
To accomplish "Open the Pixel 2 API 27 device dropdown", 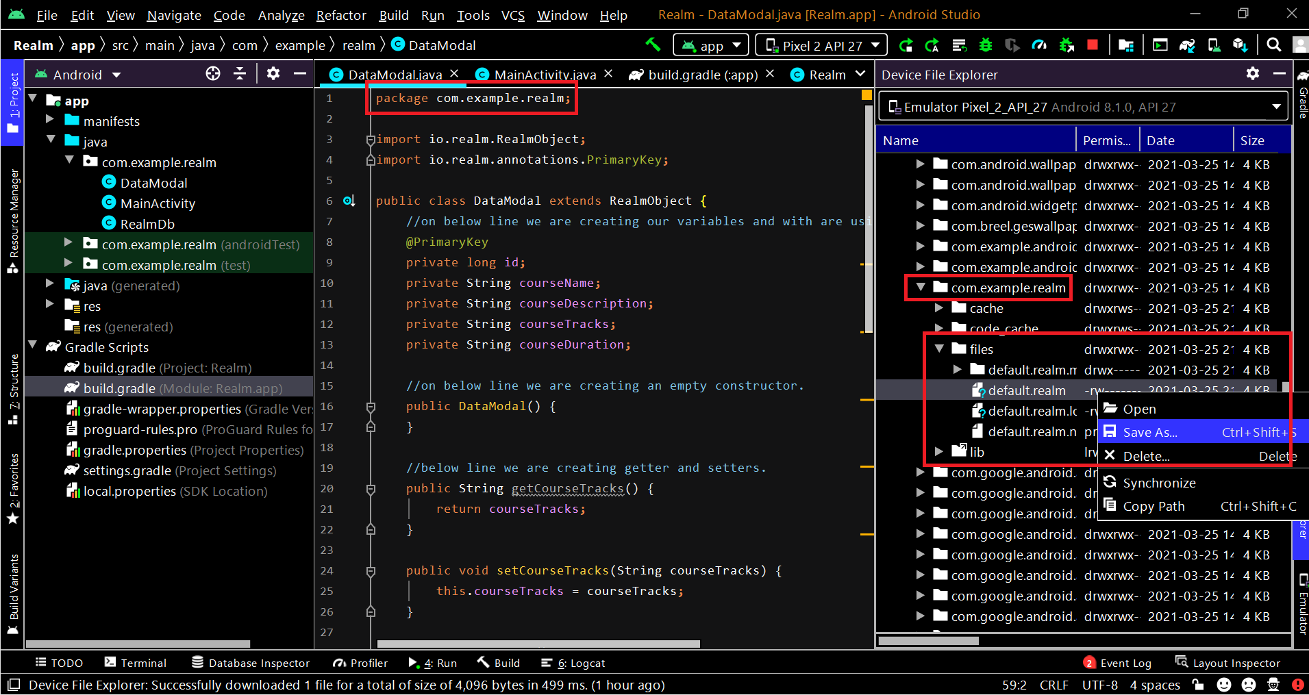I will coord(821,45).
